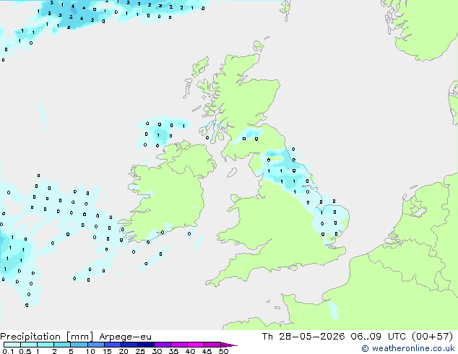Viewport: 458px width, 354px height.
Task: Click the '10' legend value label
Action: [x=90, y=351]
